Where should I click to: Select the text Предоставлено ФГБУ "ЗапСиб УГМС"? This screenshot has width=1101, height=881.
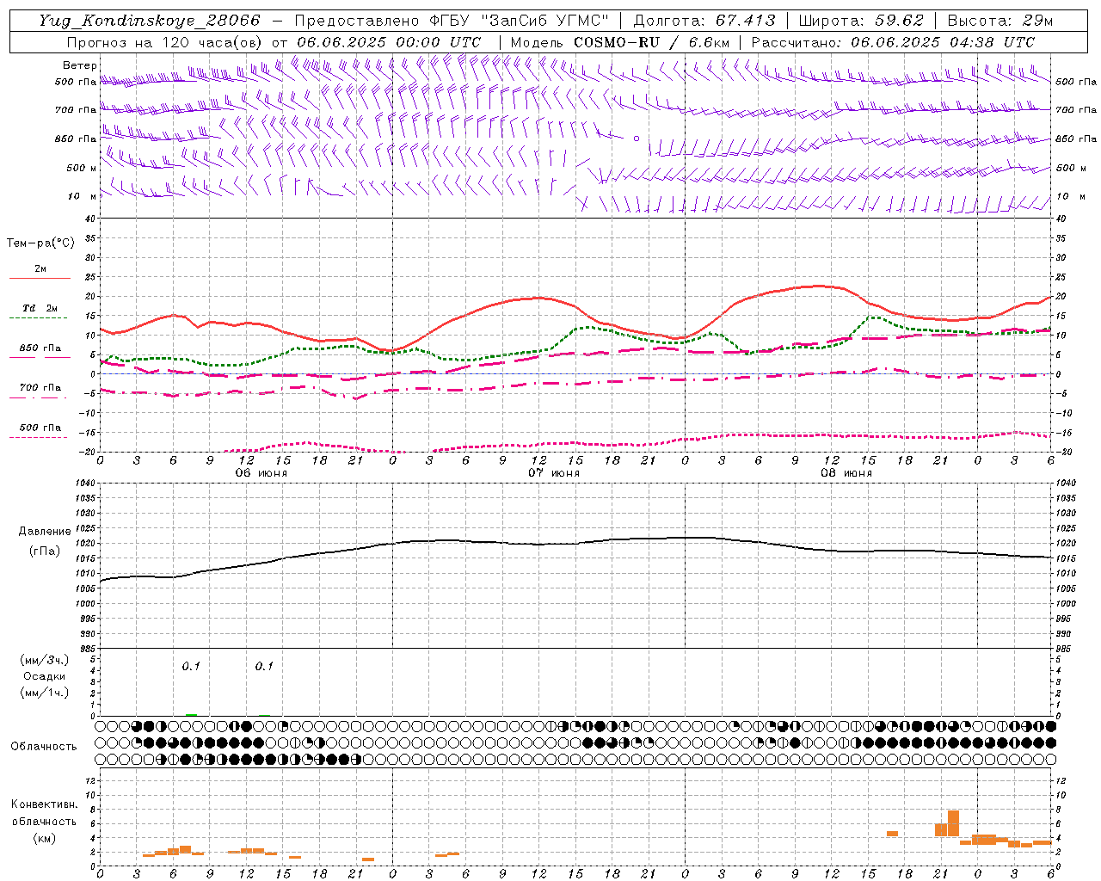[452, 21]
